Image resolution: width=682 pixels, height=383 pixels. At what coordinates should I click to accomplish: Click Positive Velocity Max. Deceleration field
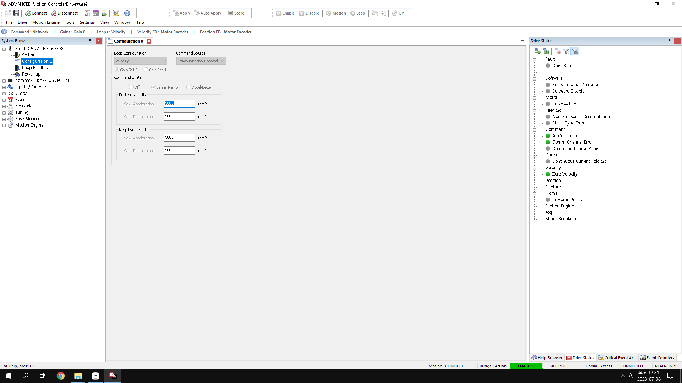click(179, 116)
